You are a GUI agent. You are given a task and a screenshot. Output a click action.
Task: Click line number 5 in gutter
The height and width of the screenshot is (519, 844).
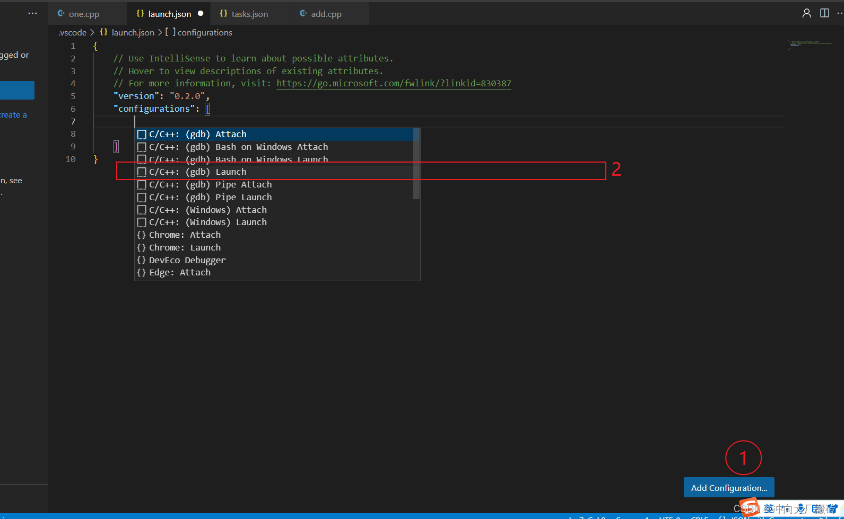coord(73,96)
